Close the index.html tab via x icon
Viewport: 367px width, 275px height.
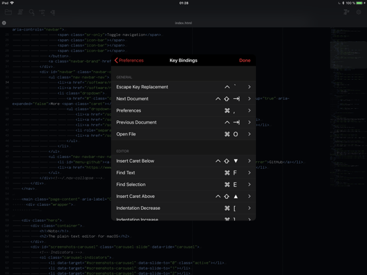(x=4, y=23)
